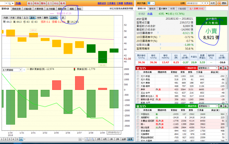Click the small right arrow before zoom icons
This screenshot has width=229, height=144.
coord(83,139)
